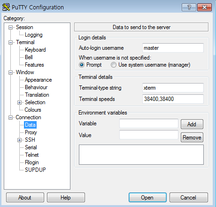Viewport: 216px width, 207px height.
Task: Click the Add environment variable button
Action: click(192, 124)
